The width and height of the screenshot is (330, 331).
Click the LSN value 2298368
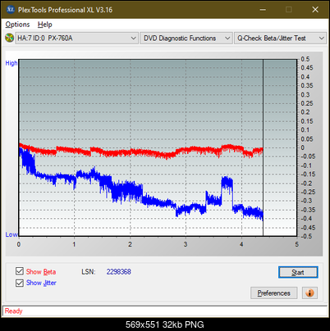click(x=119, y=272)
